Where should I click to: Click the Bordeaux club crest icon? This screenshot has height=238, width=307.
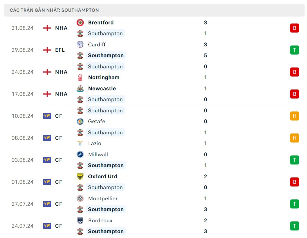point(80,221)
